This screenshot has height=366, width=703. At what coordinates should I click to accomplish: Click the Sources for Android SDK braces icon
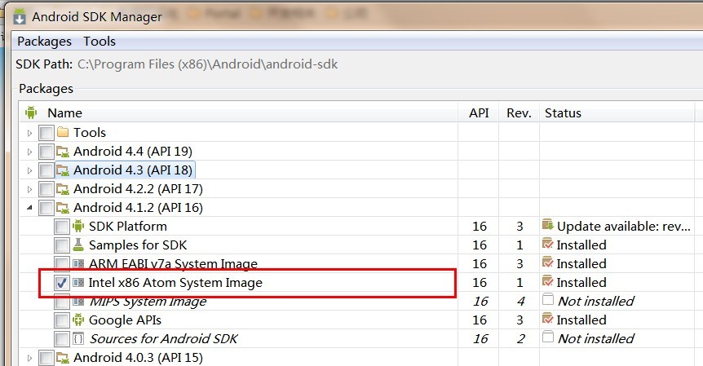pyautogui.click(x=78, y=339)
